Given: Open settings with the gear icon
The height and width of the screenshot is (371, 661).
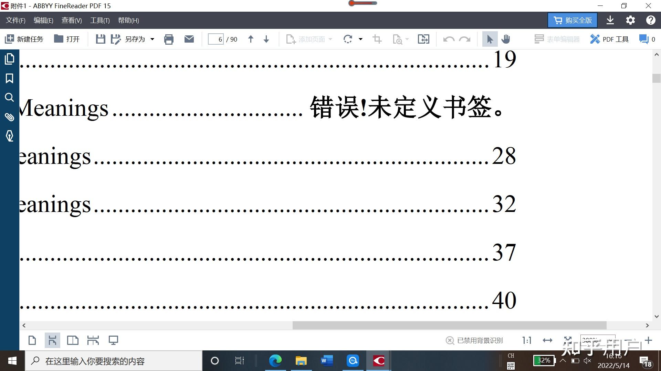Looking at the screenshot, I should pos(630,20).
